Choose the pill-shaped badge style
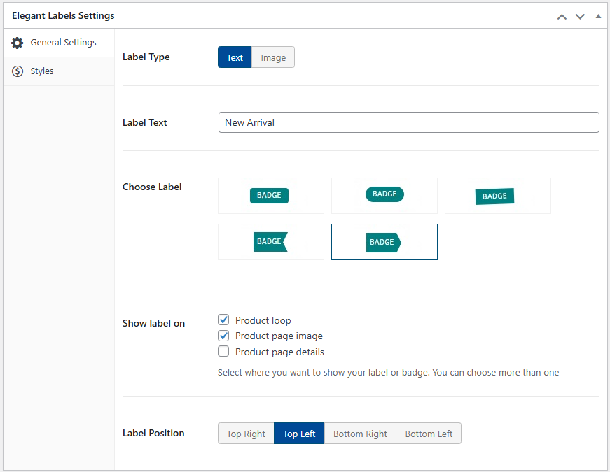This screenshot has height=472, width=610. [384, 195]
